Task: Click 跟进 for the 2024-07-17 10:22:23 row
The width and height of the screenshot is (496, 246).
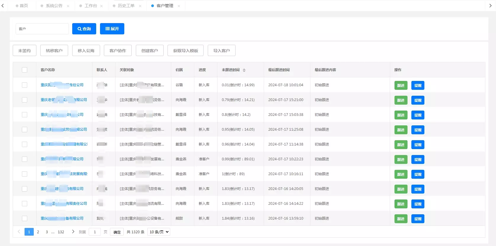Action: tap(401, 159)
